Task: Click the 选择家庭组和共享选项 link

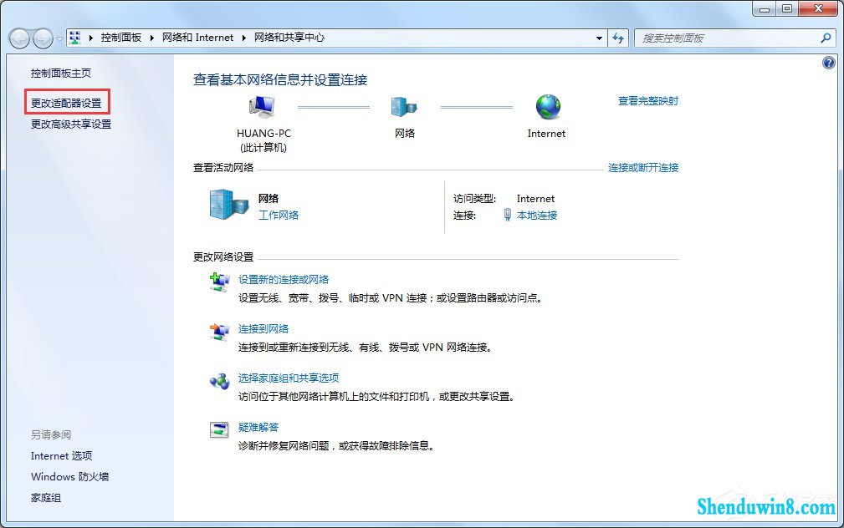Action: pos(289,378)
